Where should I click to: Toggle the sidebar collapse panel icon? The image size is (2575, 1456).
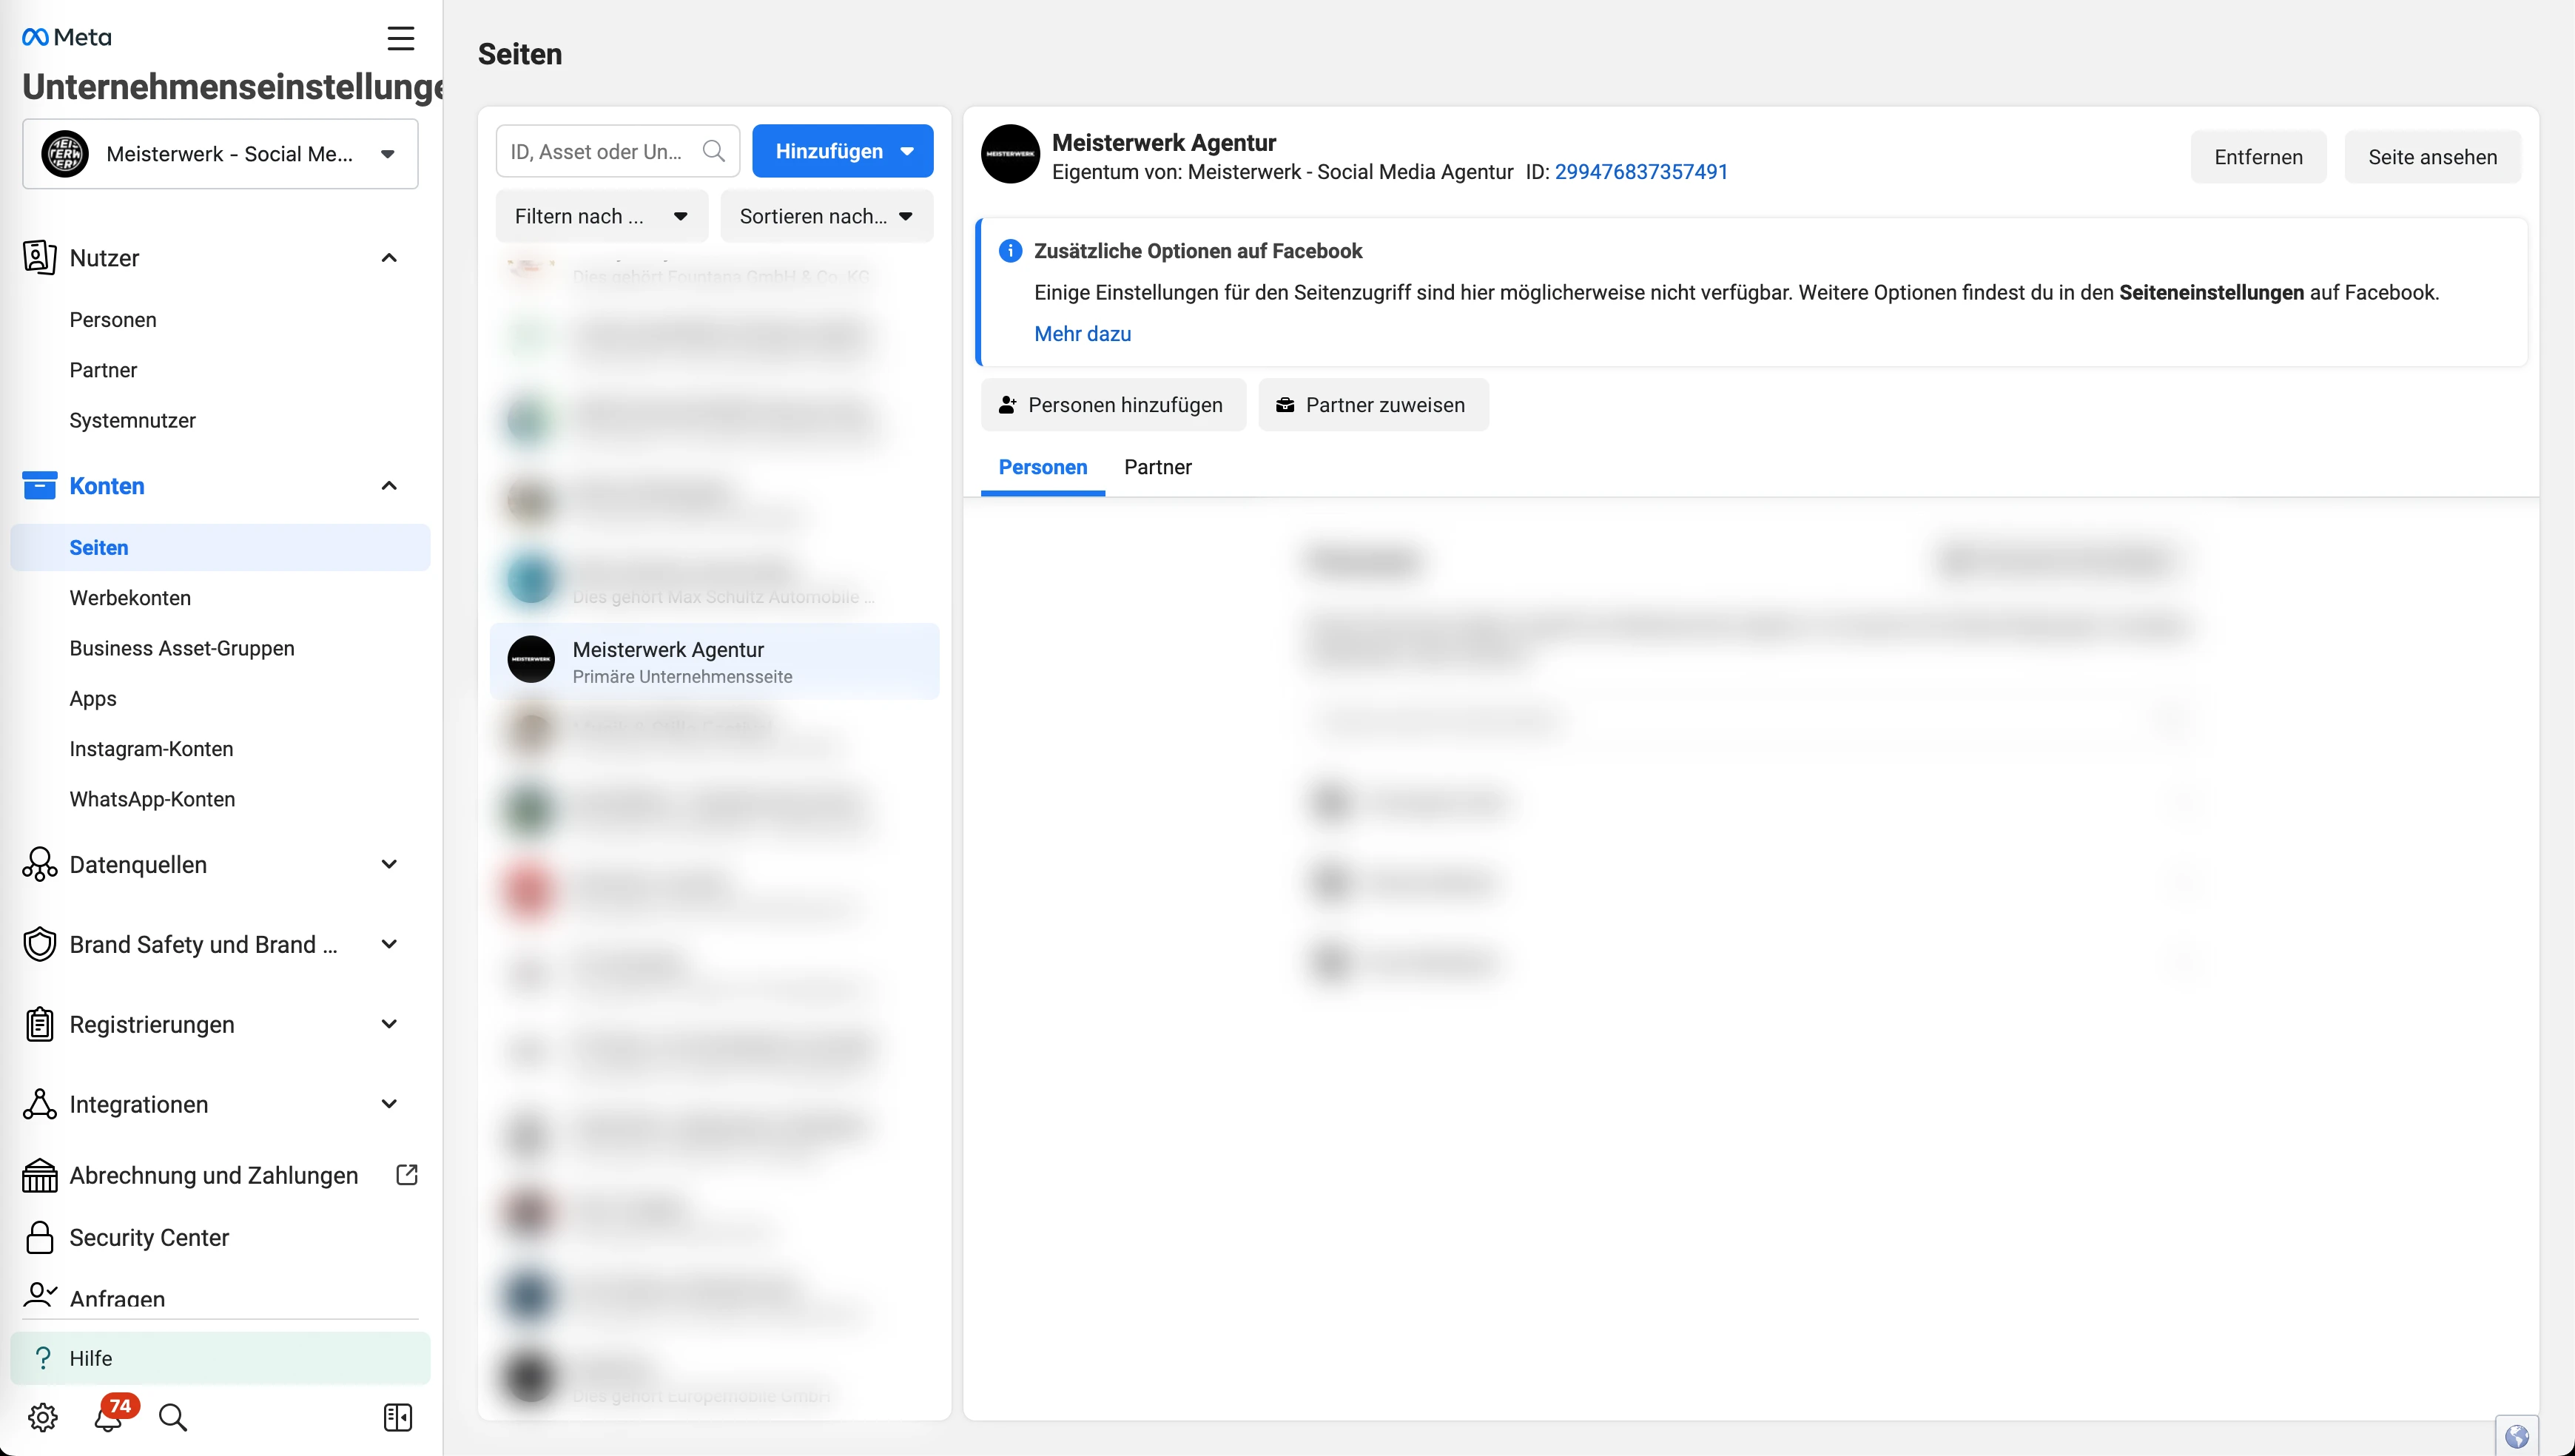click(x=398, y=1416)
